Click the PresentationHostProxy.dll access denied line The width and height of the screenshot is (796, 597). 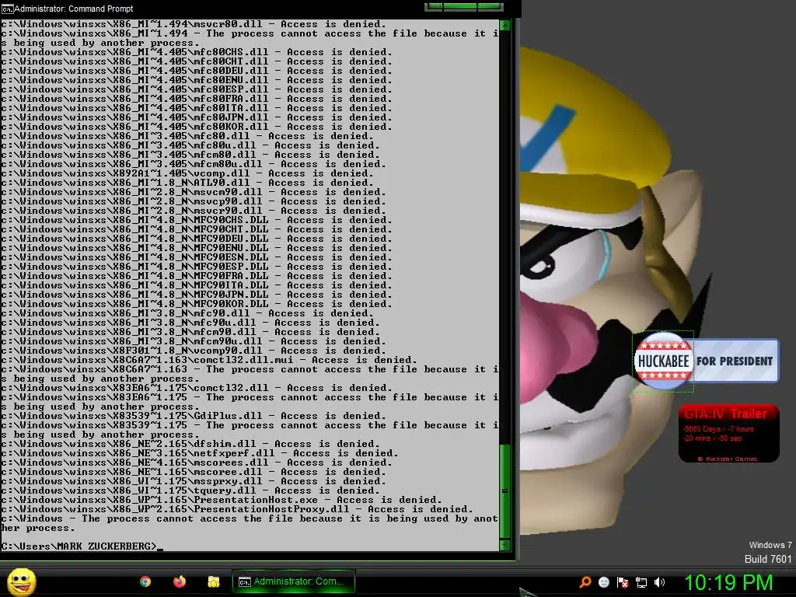(x=237, y=509)
